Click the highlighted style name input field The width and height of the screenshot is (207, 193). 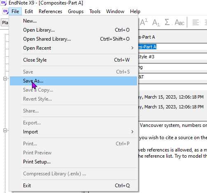point(172,47)
